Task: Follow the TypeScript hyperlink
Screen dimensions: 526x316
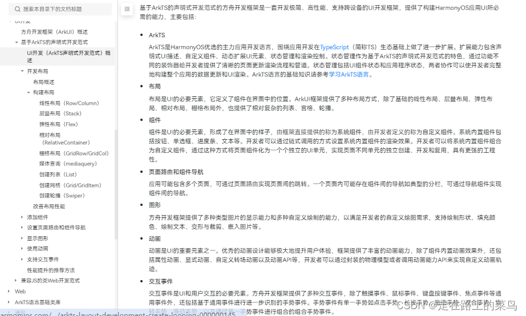Action: pyautogui.click(x=334, y=47)
